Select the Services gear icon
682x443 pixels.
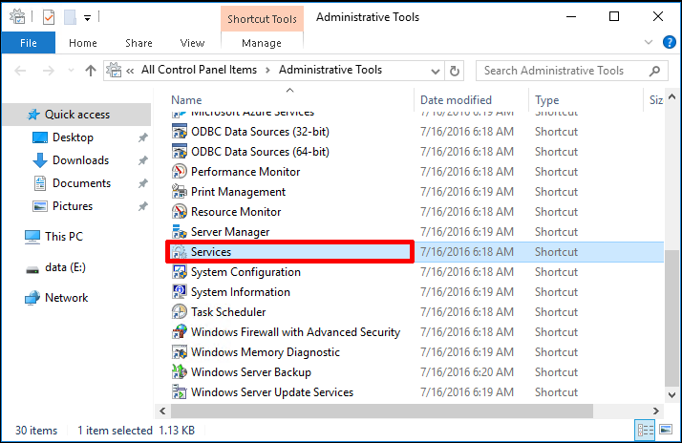(x=180, y=251)
